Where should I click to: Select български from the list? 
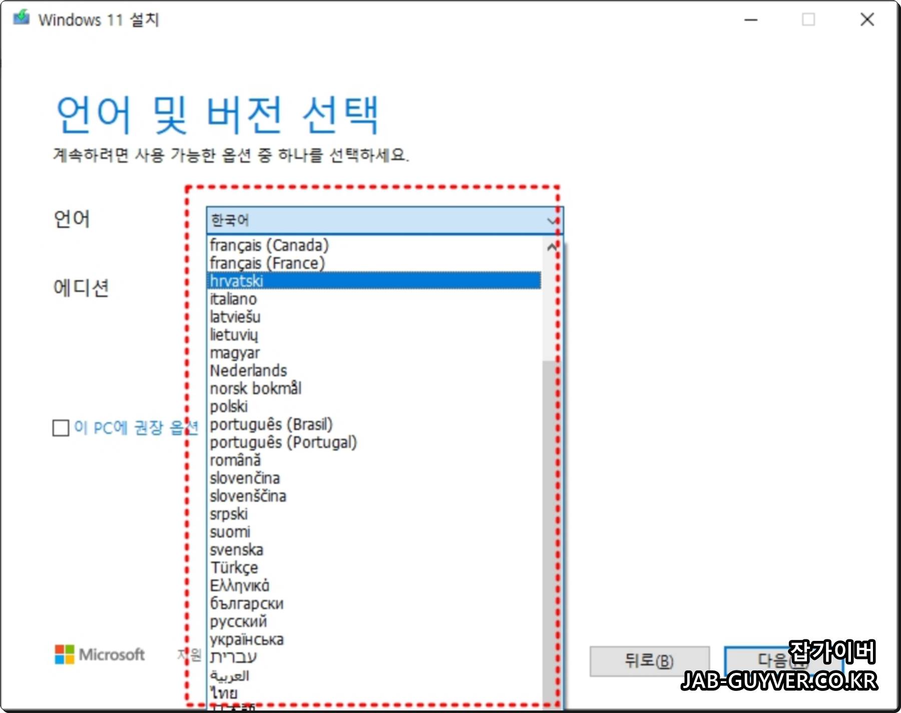click(x=374, y=604)
